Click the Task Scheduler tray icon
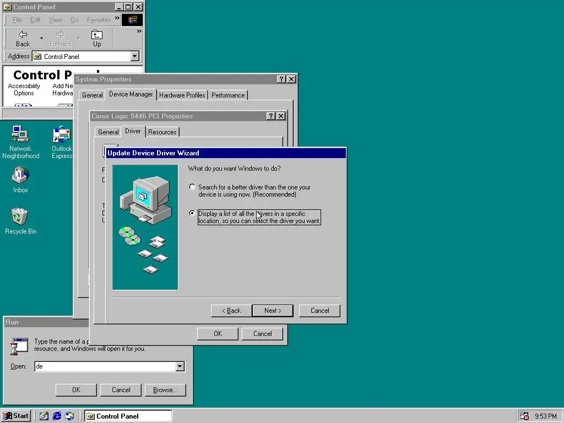Viewport: 564px width, 423px height. (524, 416)
